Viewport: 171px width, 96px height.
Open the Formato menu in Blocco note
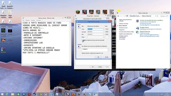(33, 20)
